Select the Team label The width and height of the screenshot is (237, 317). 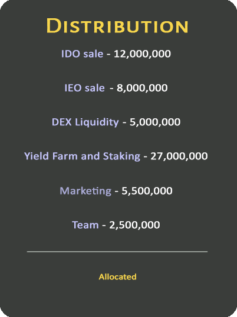pyautogui.click(x=85, y=225)
